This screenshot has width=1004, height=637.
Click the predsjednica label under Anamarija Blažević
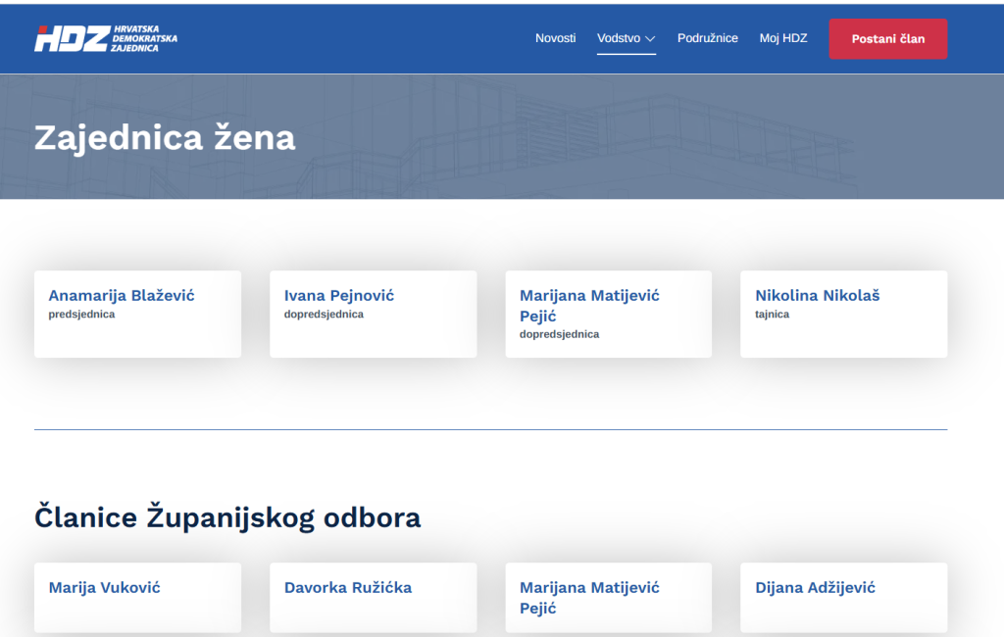[82, 315]
